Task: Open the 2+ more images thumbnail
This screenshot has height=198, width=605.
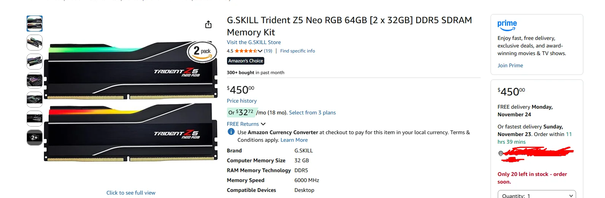Action: coord(35,138)
